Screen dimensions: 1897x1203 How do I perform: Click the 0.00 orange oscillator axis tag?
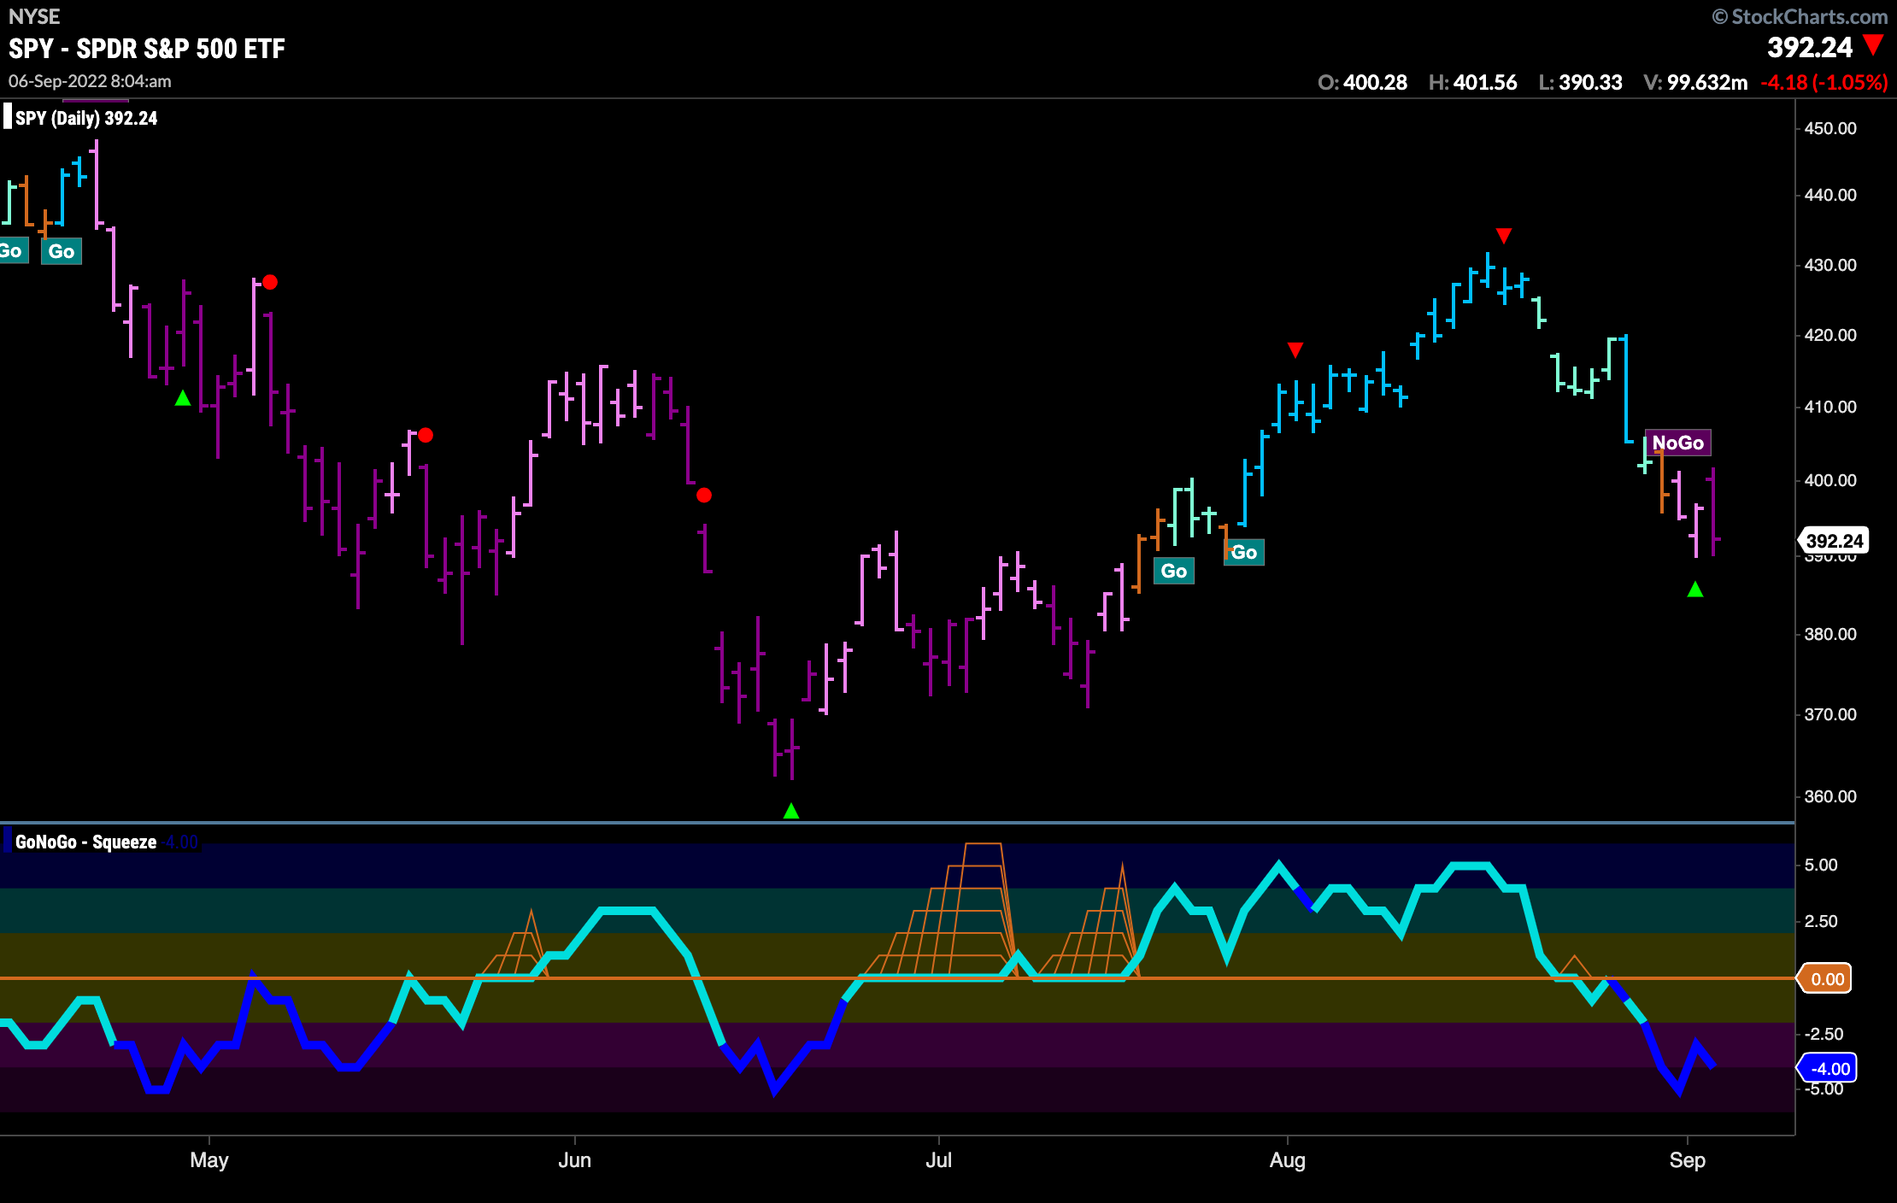[1825, 978]
